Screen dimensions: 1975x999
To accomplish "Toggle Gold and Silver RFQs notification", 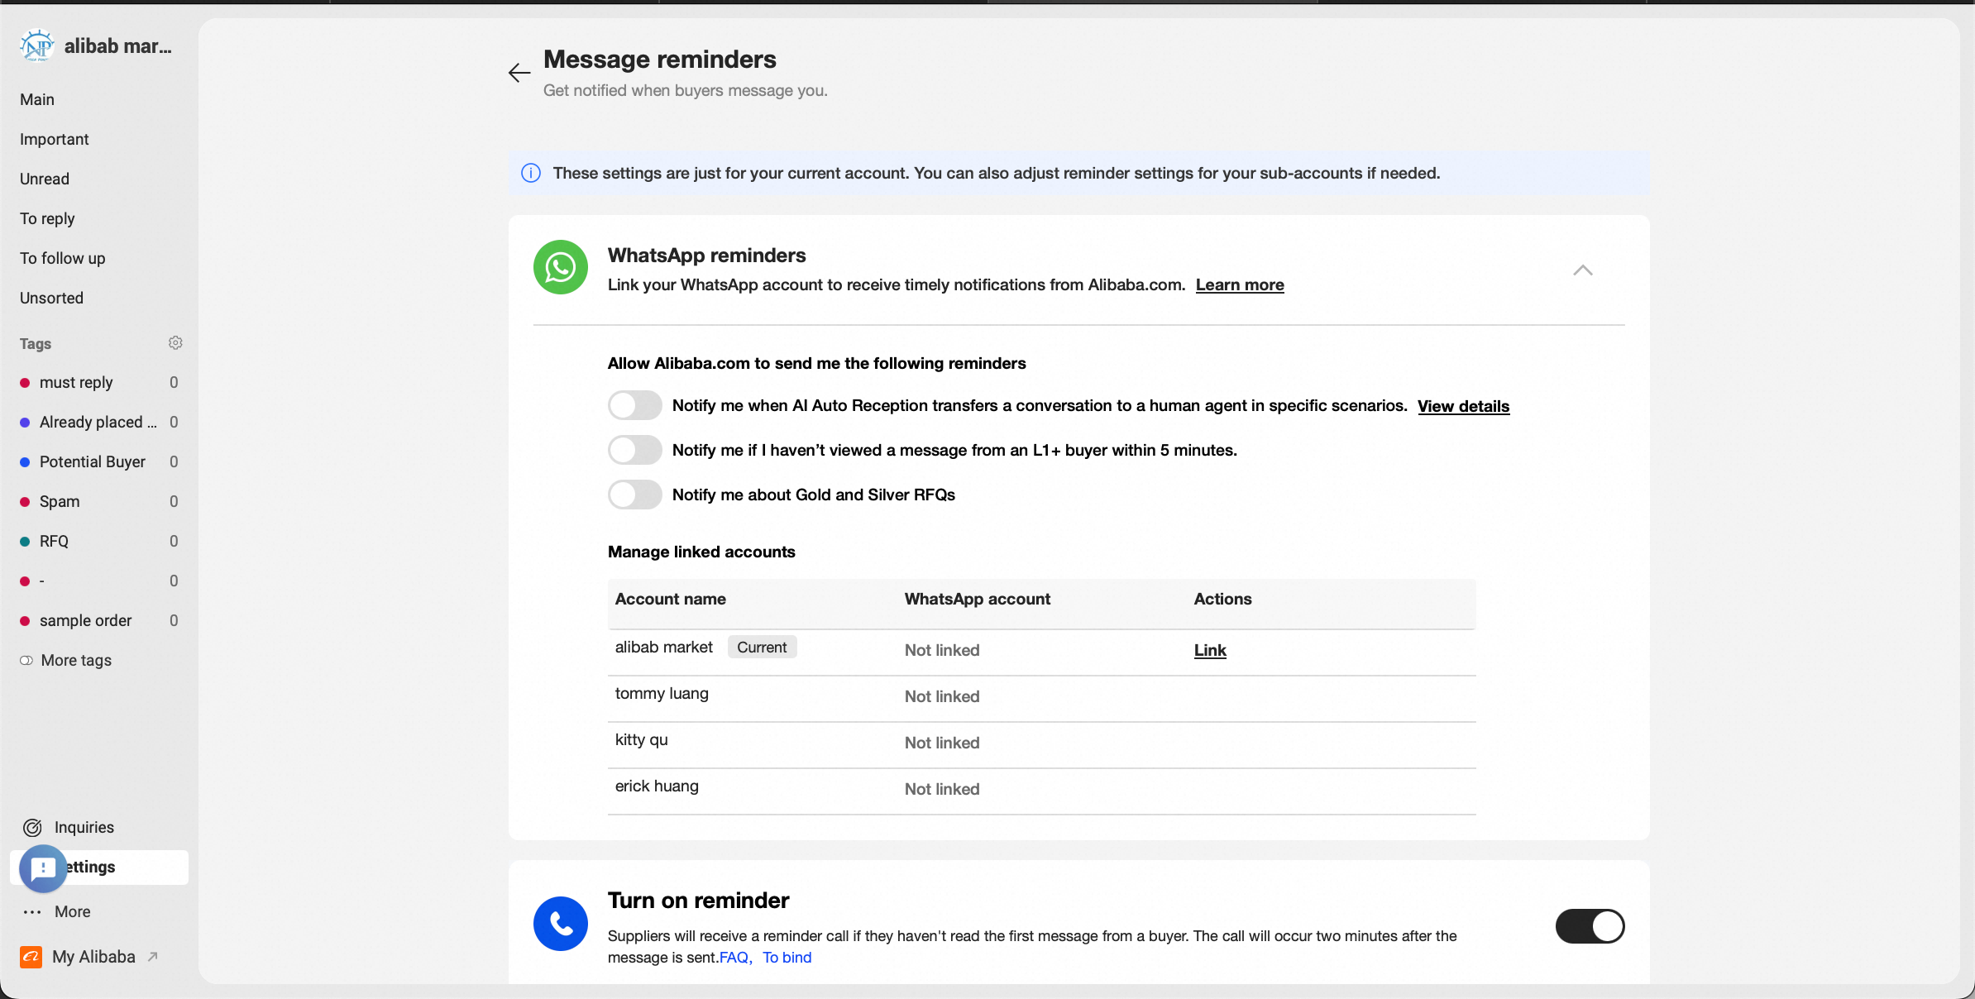I will [x=635, y=495].
